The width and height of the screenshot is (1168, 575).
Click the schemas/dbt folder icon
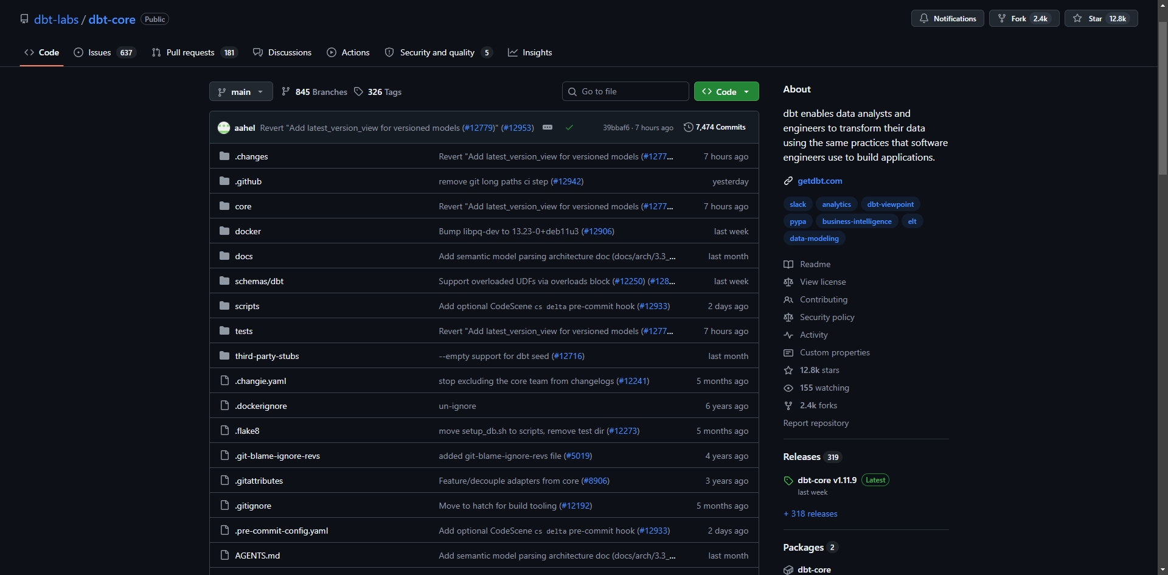(x=224, y=281)
